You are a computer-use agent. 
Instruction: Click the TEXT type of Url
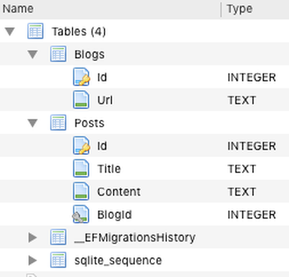click(242, 100)
